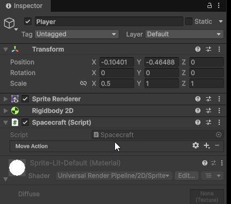
Task: Expand the Sprite Renderer foldout
Action: click(6, 99)
